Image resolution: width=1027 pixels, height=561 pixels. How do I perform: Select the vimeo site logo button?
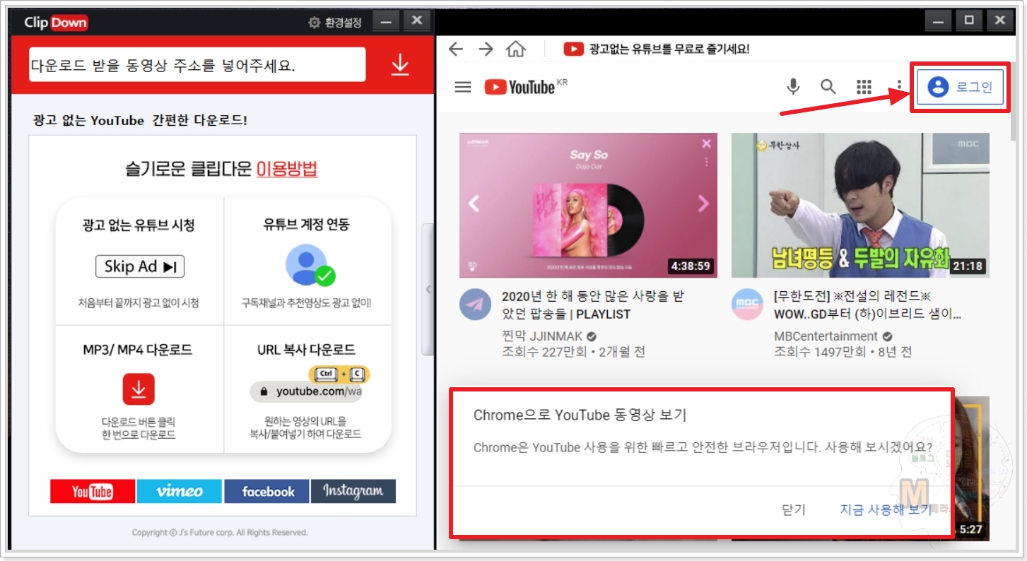click(x=180, y=492)
